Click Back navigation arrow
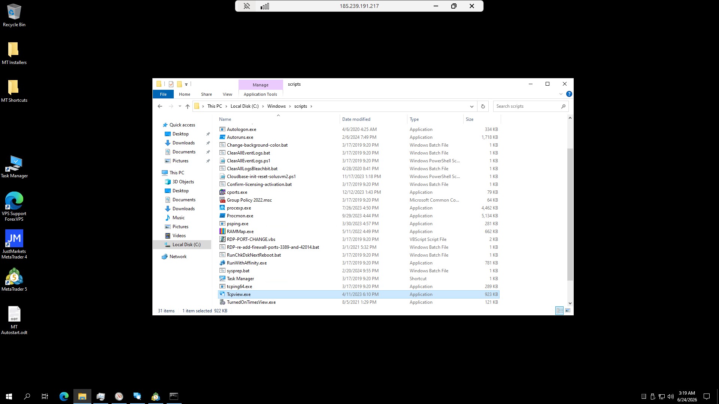 (160, 107)
